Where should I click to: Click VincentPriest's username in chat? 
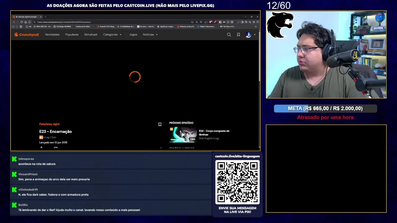[x=28, y=174]
